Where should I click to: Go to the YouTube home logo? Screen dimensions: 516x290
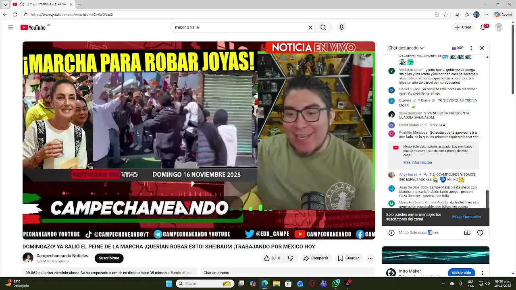click(33, 27)
